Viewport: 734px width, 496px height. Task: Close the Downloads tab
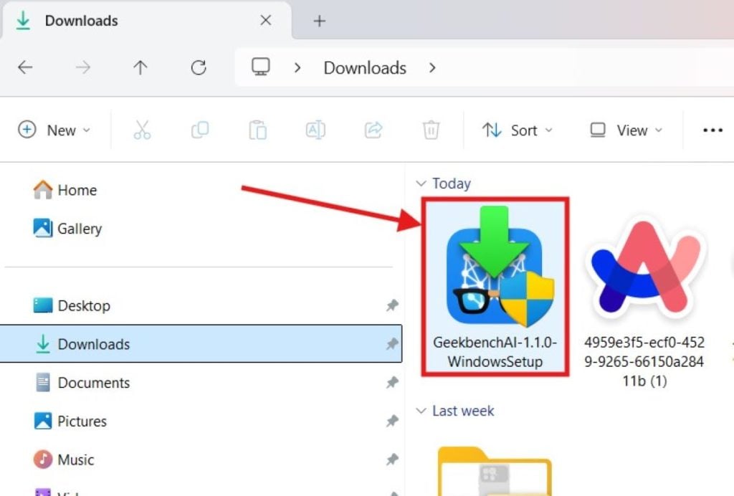(265, 20)
